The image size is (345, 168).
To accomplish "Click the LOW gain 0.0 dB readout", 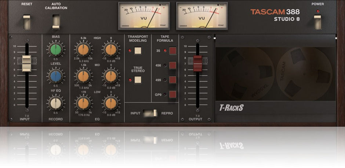I will tap(111, 115).
